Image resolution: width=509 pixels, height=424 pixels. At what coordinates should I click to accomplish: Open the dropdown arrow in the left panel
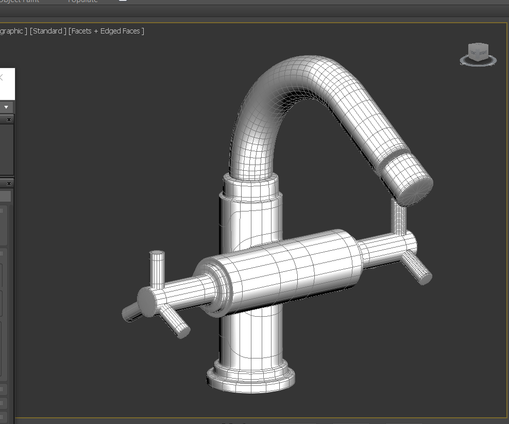(x=6, y=107)
